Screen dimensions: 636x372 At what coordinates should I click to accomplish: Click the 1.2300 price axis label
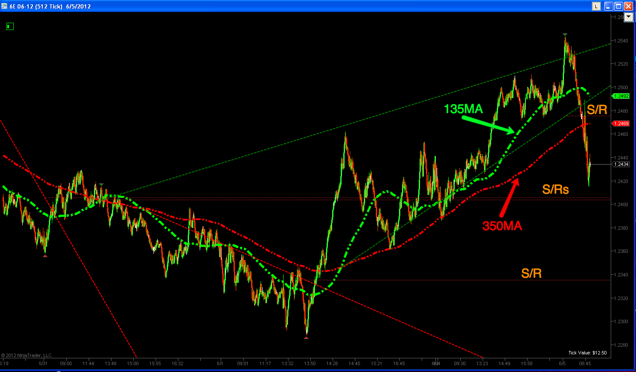pyautogui.click(x=620, y=322)
